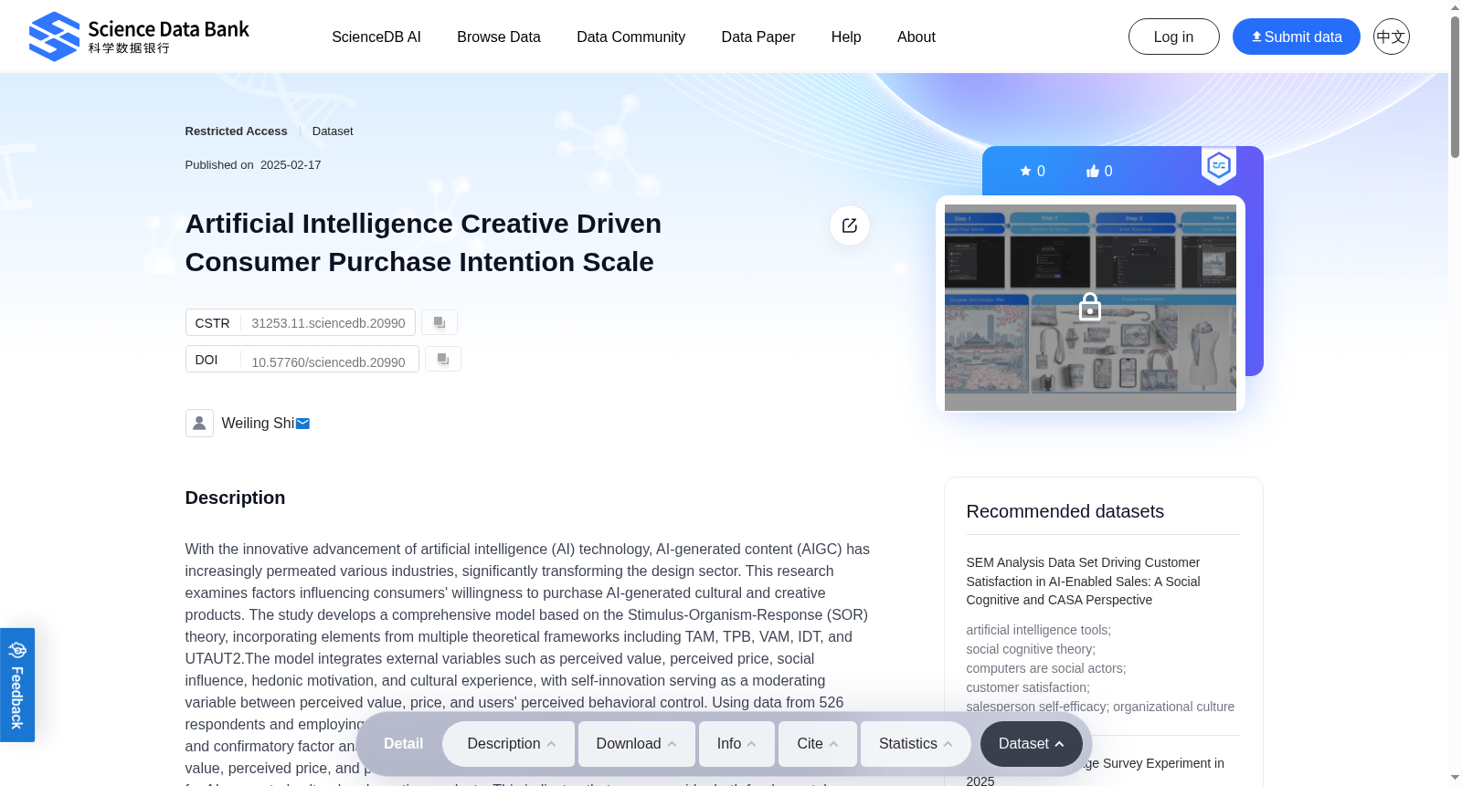Expand the Download section menu
This screenshot has height=786, width=1462.
tap(637, 744)
